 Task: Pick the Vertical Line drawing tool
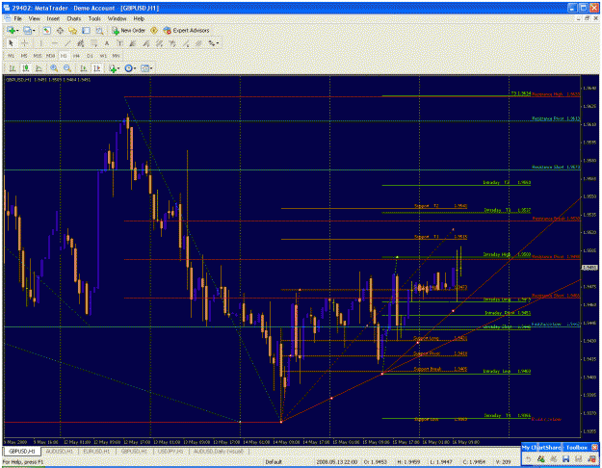click(40, 43)
